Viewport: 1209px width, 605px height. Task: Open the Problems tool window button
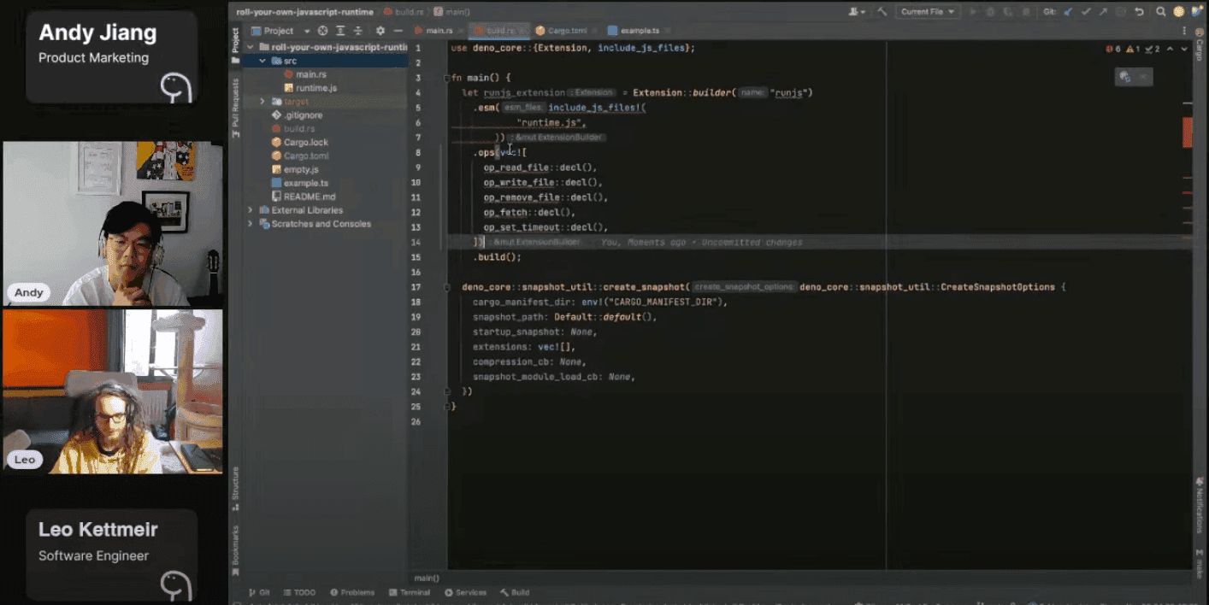pos(351,592)
